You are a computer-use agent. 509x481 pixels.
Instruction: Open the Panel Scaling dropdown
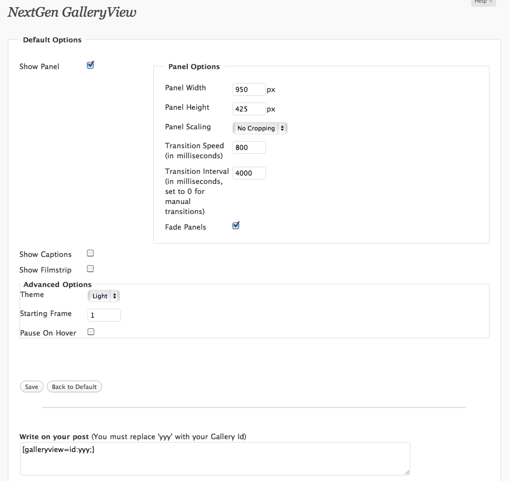coord(260,128)
